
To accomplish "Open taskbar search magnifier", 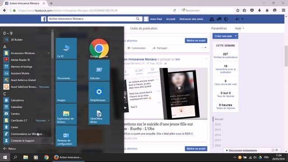I will pos(15,157).
